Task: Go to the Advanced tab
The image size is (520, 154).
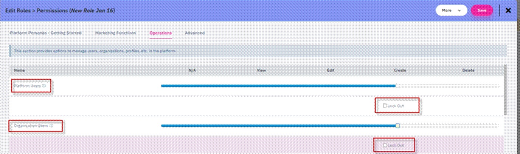Action: 195,33
